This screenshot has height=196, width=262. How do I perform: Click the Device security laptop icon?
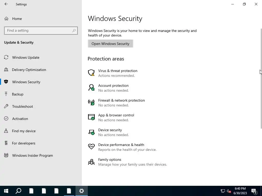(91, 132)
